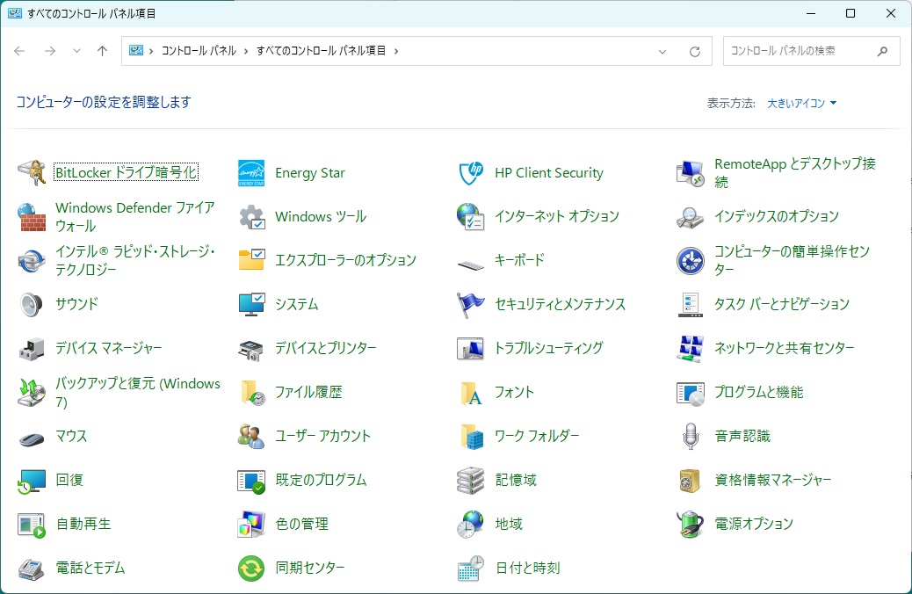Open the マウス icon
Viewport: 912px width, 594px height.
pyautogui.click(x=32, y=438)
